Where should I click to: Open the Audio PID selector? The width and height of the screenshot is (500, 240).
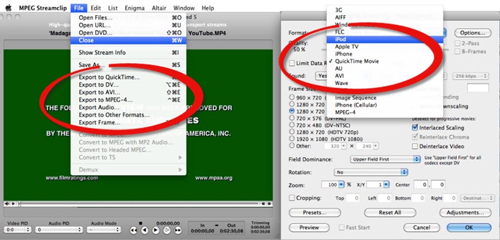point(59,229)
